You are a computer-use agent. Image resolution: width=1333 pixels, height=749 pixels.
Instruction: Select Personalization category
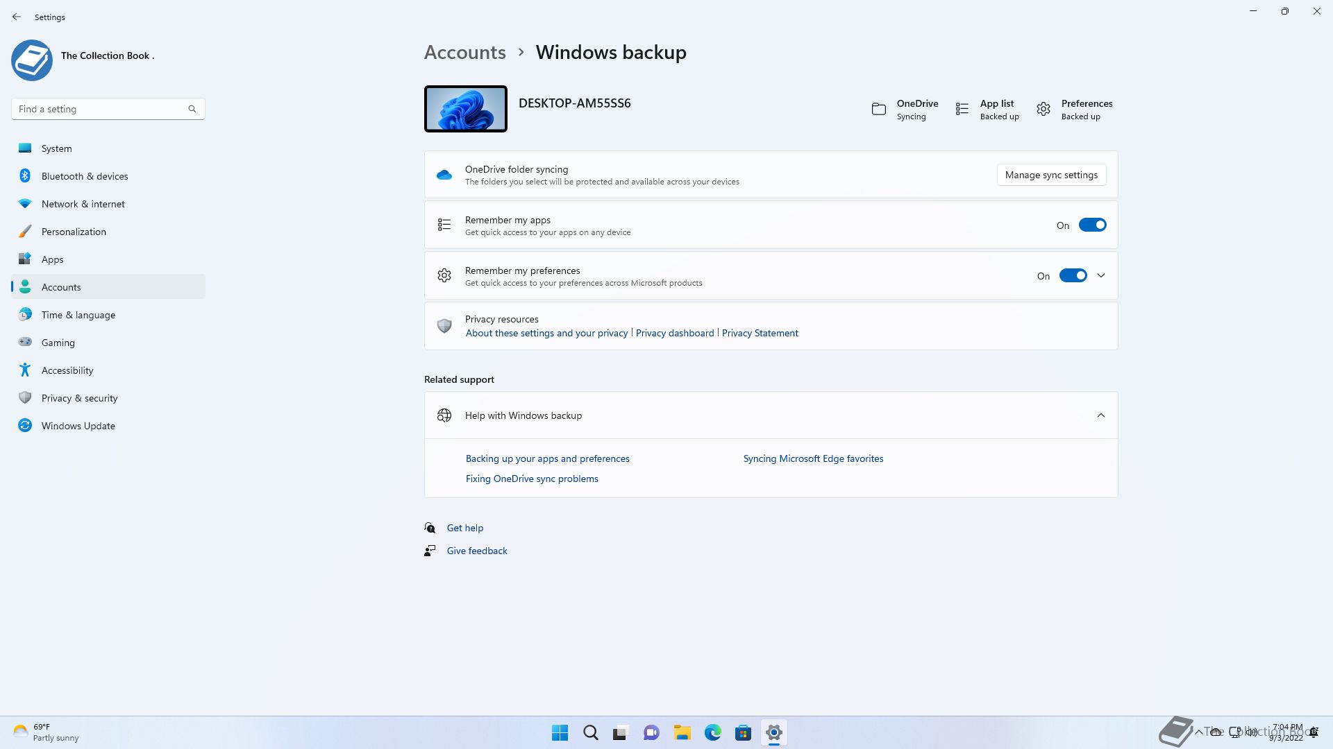coord(108,232)
